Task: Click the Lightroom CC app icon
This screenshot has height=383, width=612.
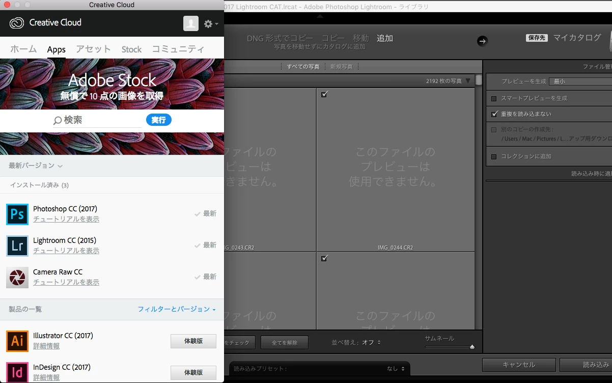Action: click(17, 245)
